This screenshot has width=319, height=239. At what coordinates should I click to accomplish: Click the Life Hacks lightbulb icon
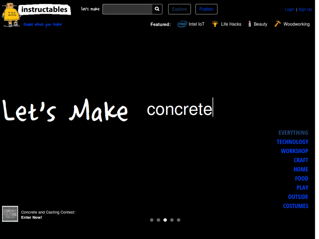pyautogui.click(x=215, y=24)
